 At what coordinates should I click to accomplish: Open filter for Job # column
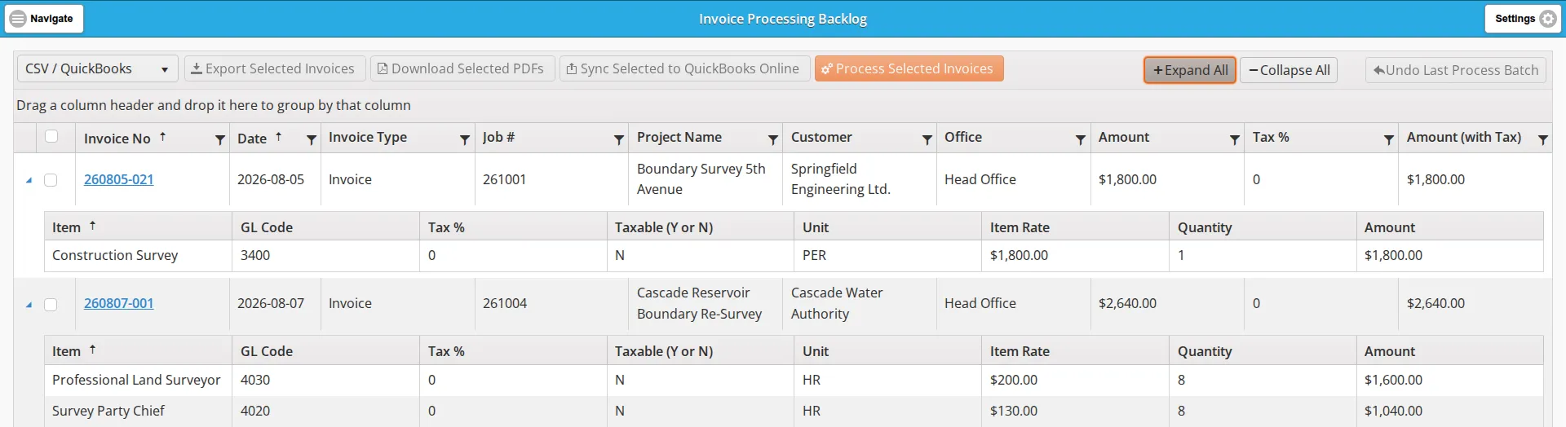[x=619, y=140]
